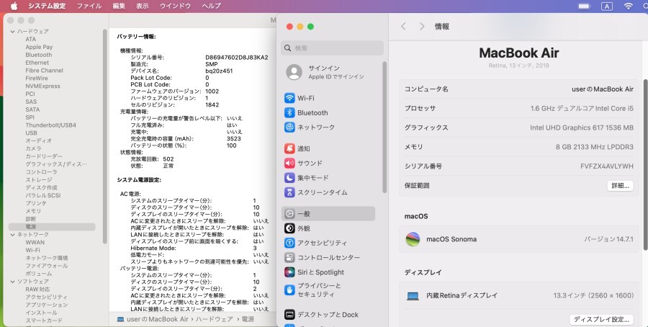Select Ethernet in the hardware tree
Viewport: 648px width, 327px height.
tap(37, 63)
